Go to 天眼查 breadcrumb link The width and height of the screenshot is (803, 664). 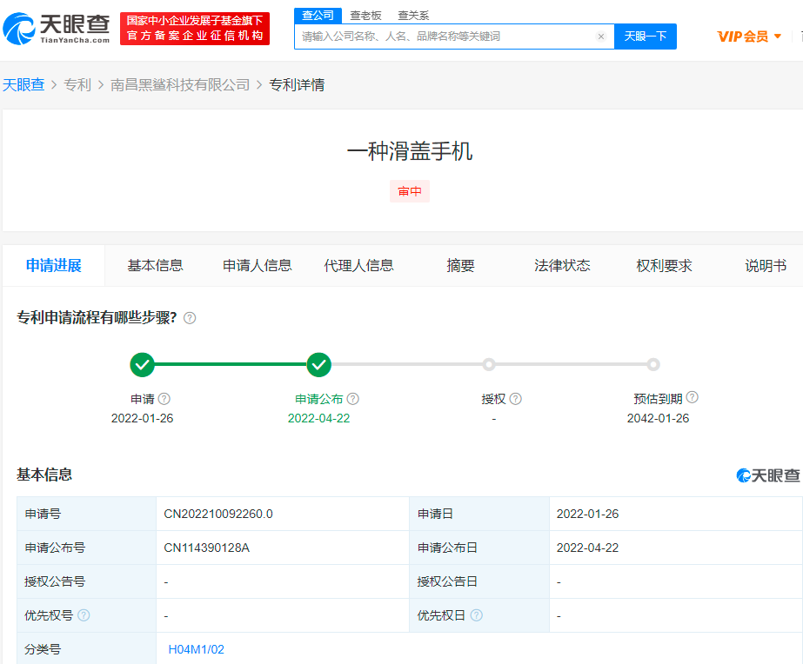tap(23, 85)
